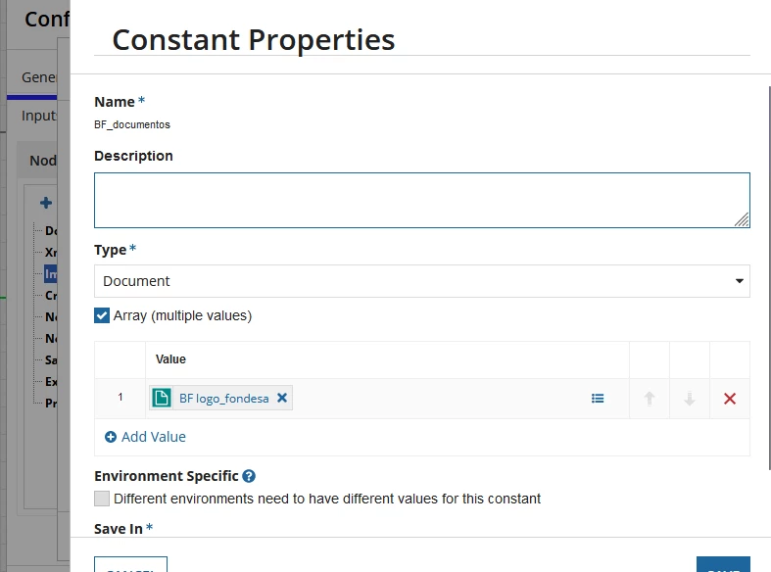Open the BF logo_fondesa document link

click(223, 398)
